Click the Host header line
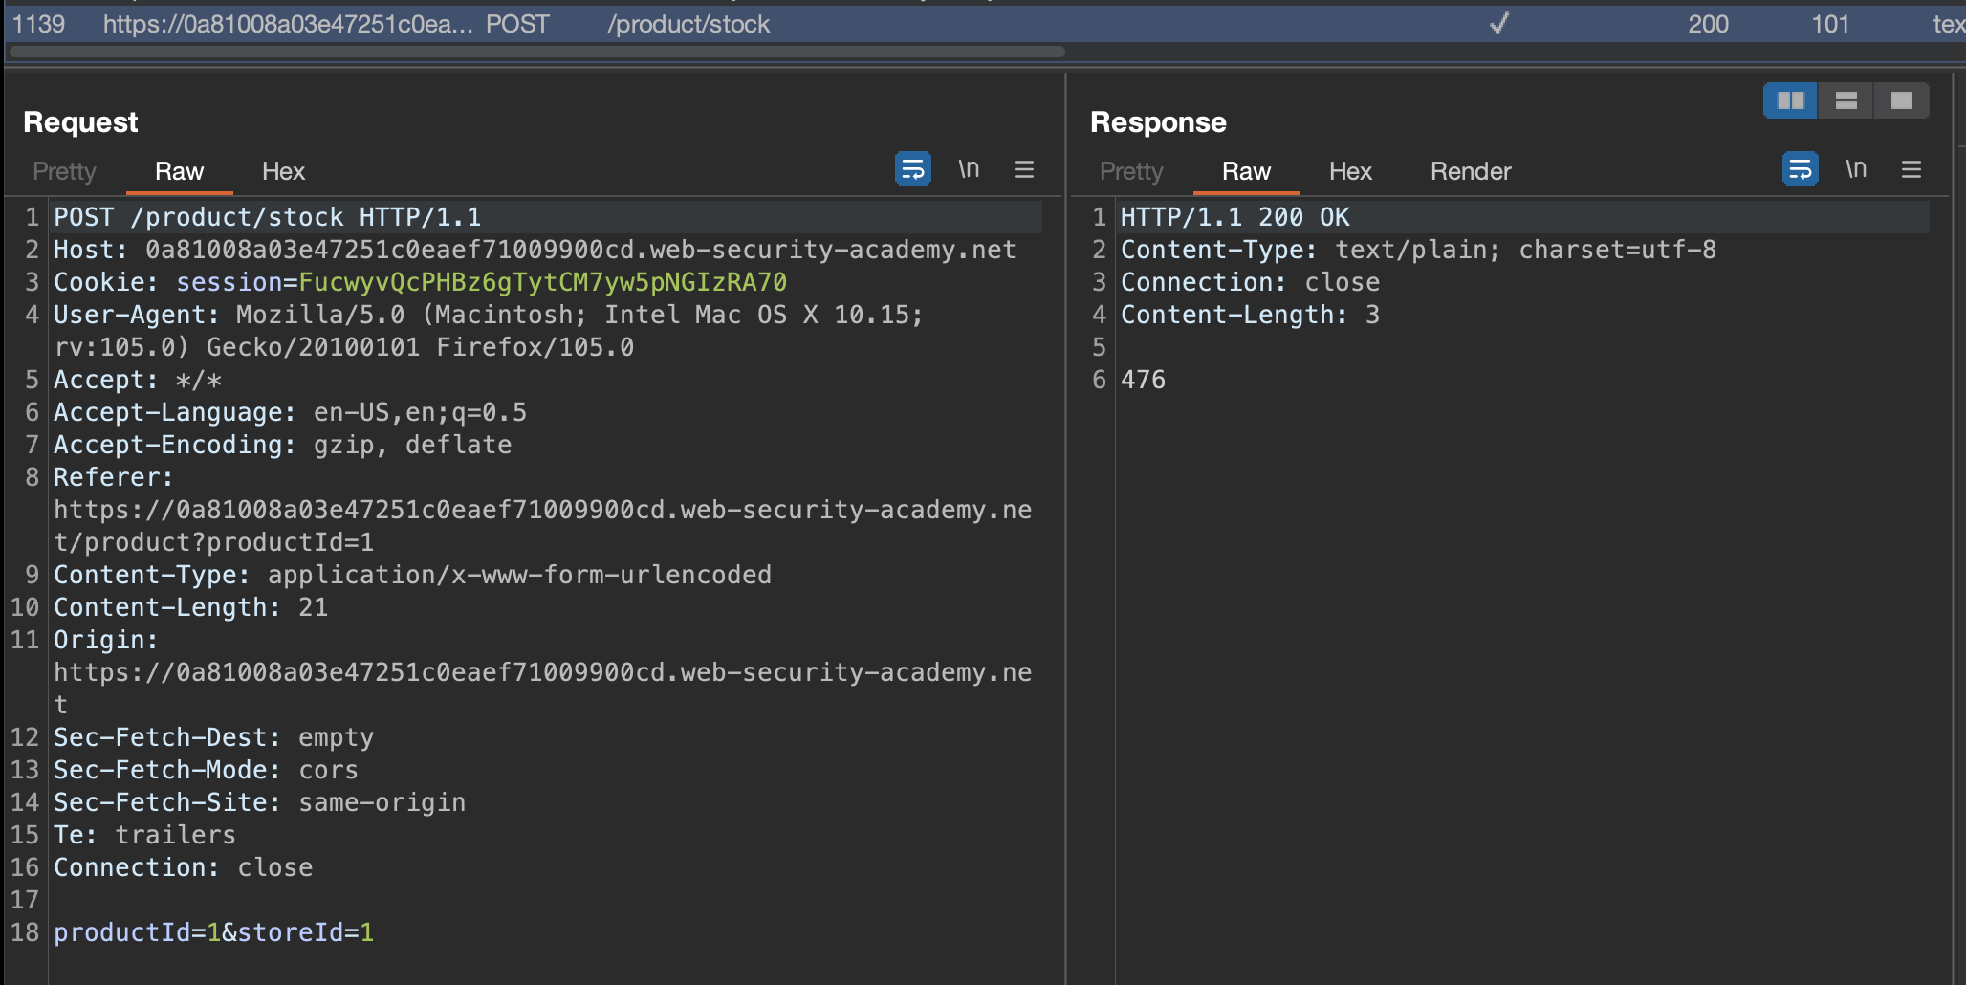Screen dimensions: 1966x985 coord(535,250)
